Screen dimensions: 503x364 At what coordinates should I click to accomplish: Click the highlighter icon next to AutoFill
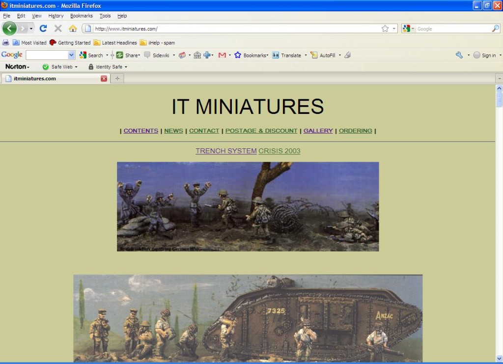347,55
